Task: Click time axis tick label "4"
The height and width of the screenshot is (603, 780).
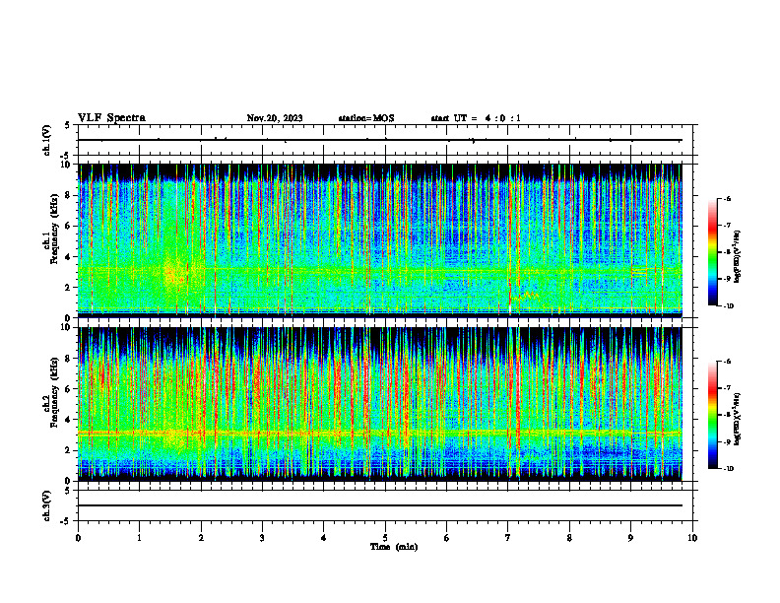Action: point(324,538)
